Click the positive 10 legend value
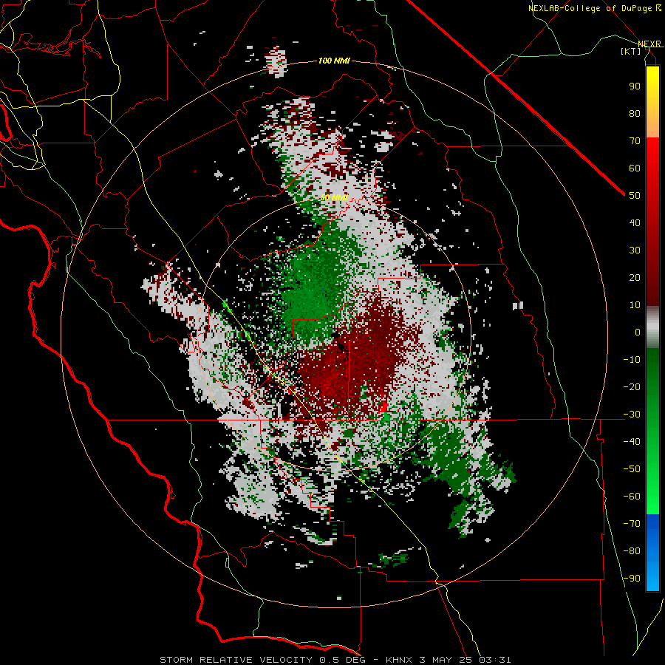Viewport: 665px width, 665px height. 635,305
